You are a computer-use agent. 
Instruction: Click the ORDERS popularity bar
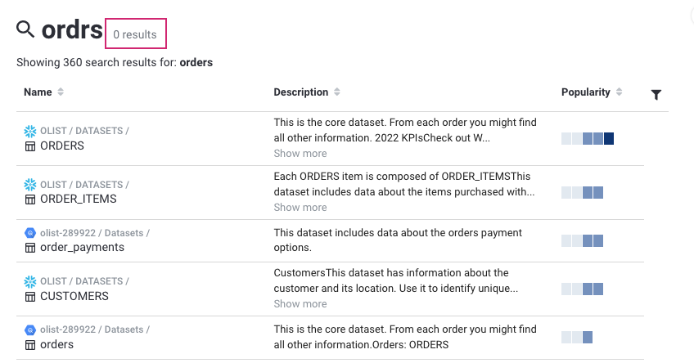[x=588, y=139]
